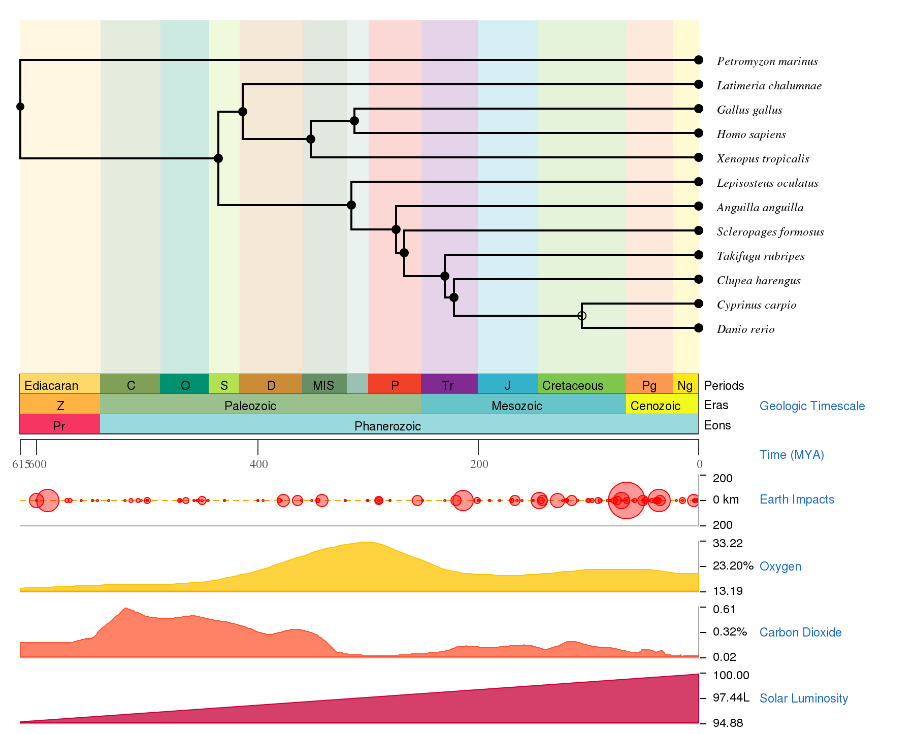Click the Clupea harengus label
The height and width of the screenshot is (734, 914).
759,281
